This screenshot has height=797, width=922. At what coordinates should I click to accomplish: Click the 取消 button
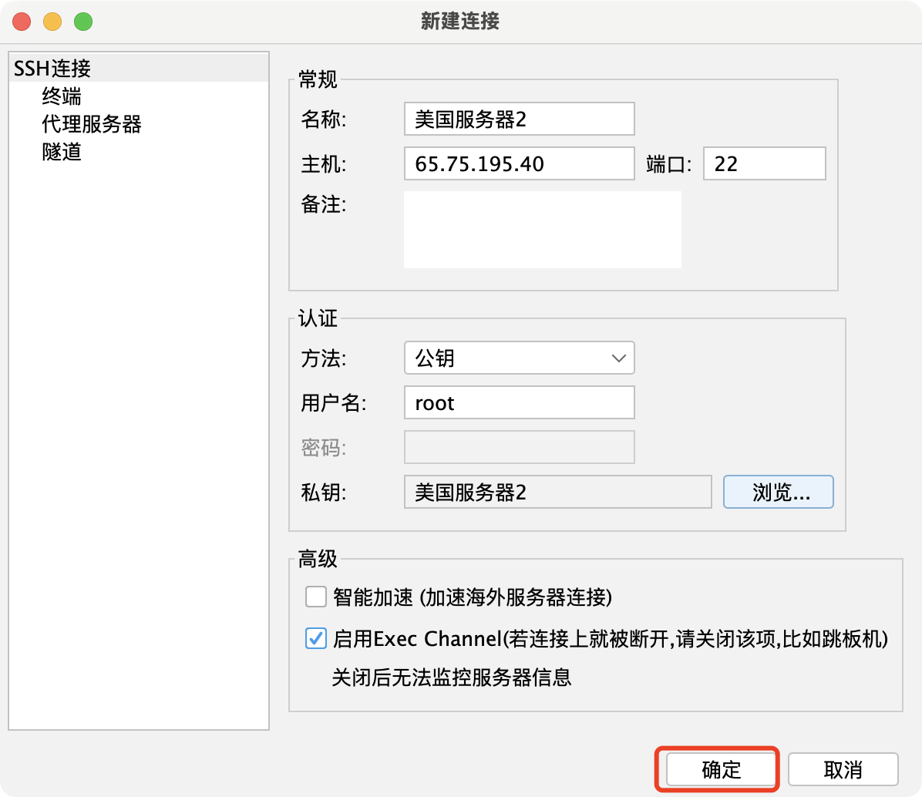click(x=843, y=769)
